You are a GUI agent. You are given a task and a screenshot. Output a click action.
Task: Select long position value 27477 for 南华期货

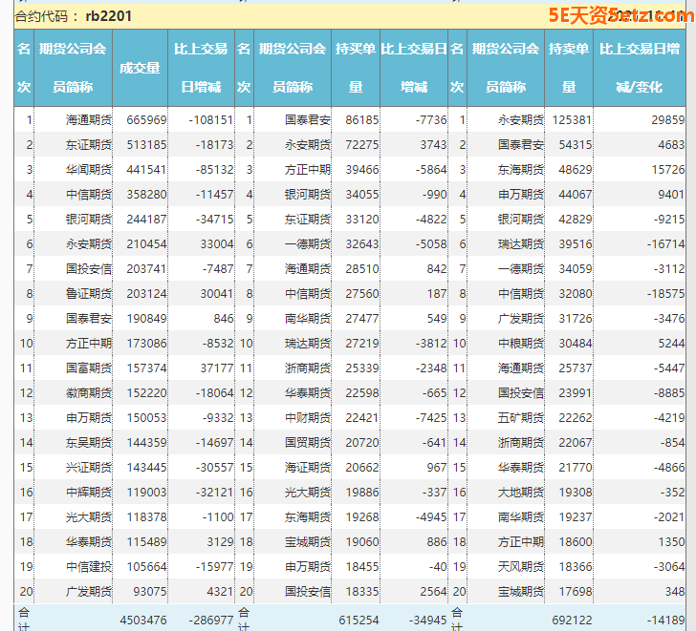pos(362,318)
